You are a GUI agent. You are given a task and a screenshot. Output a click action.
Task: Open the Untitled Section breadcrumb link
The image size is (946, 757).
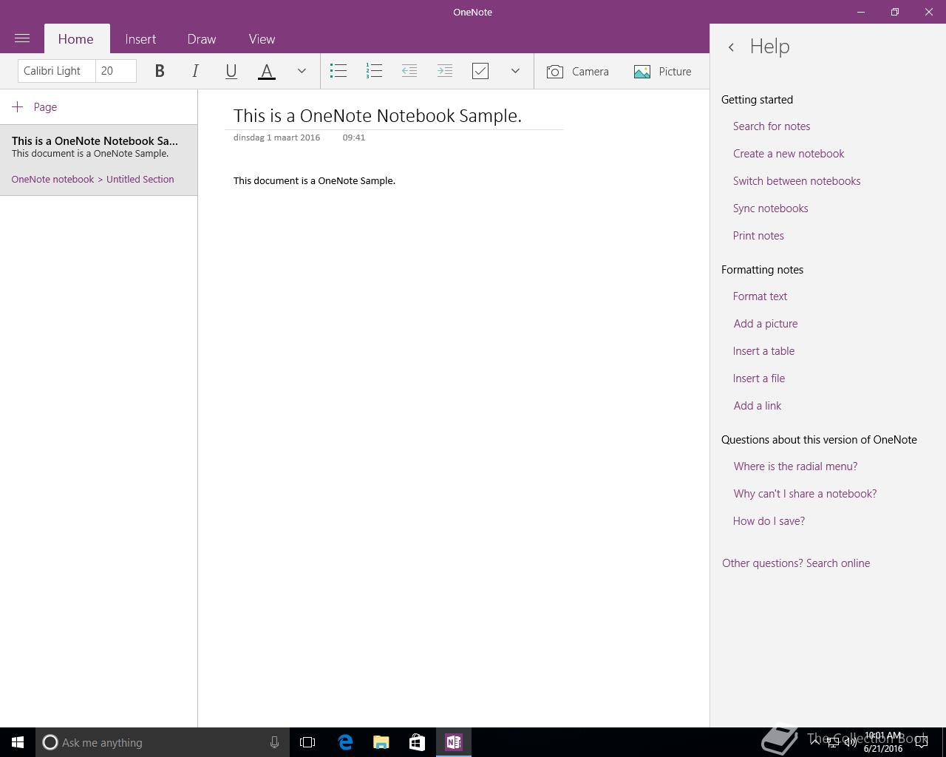140,180
